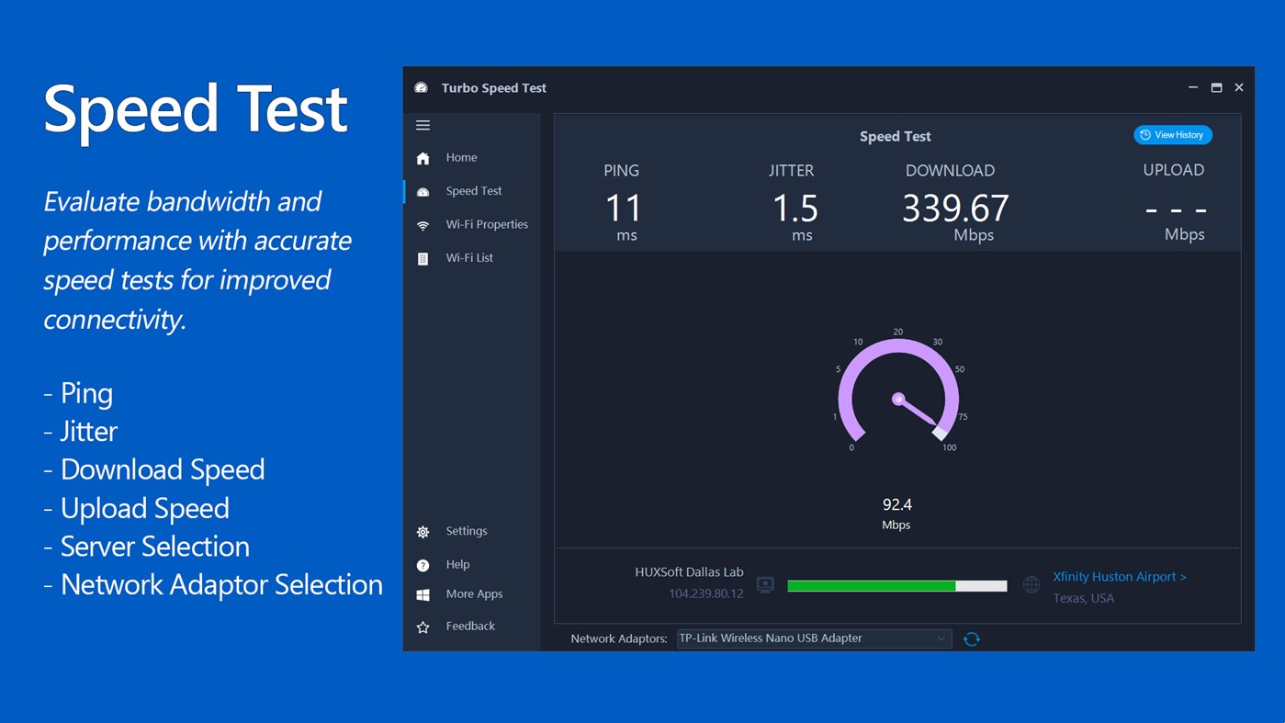Select the Speed Test sidebar icon

pos(423,190)
